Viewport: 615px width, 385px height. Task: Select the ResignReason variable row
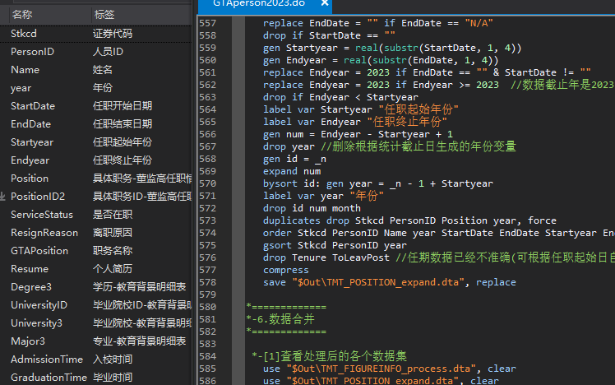click(x=95, y=233)
